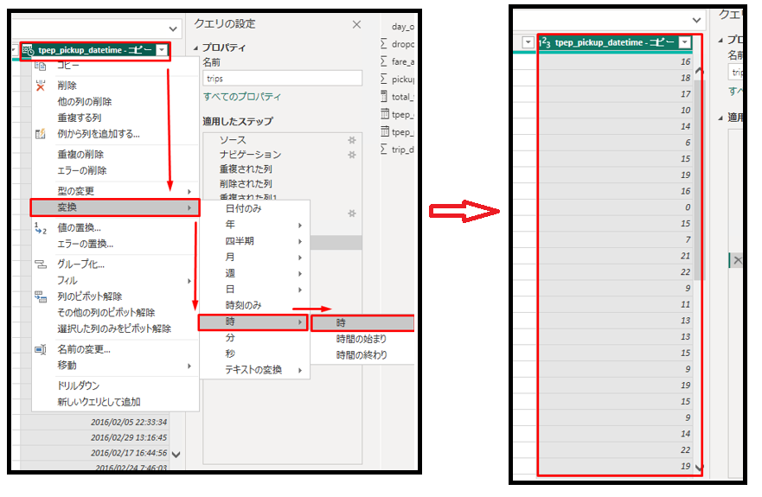Click the scroll up arrow in right grid

coord(700,71)
